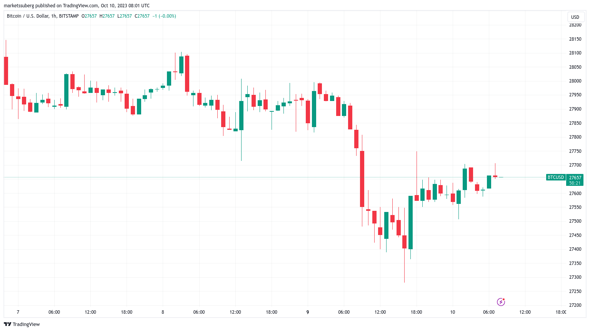
Task: Click the BTCUSD price label tag
Action: click(556, 177)
